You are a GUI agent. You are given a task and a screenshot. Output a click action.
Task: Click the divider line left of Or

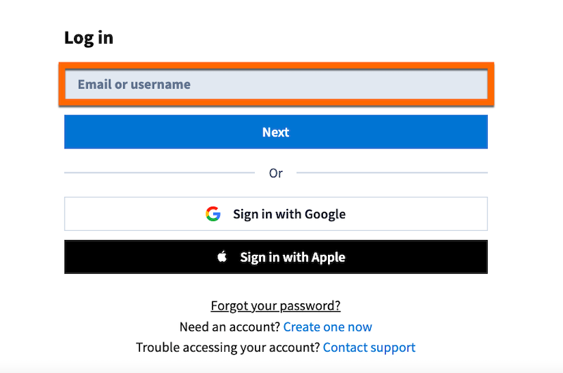(x=159, y=172)
